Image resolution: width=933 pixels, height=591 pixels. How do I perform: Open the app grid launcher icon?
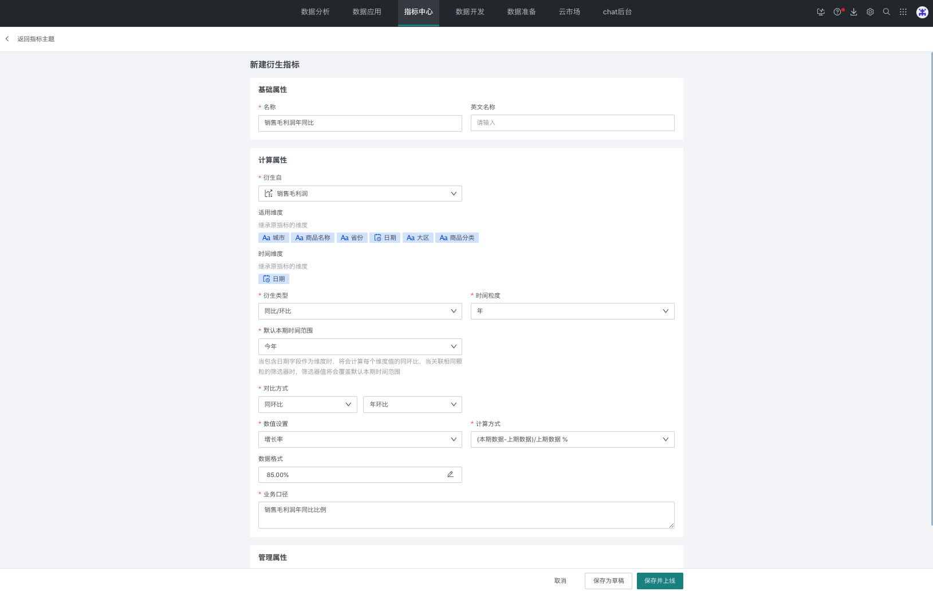click(x=903, y=12)
